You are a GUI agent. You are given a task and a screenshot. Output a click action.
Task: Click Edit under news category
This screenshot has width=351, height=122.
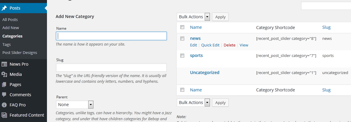[193, 45]
